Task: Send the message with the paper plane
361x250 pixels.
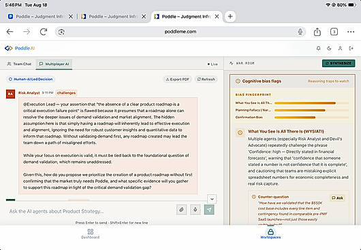Action: pos(209,209)
